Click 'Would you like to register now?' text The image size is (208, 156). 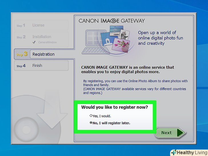coord(115,107)
